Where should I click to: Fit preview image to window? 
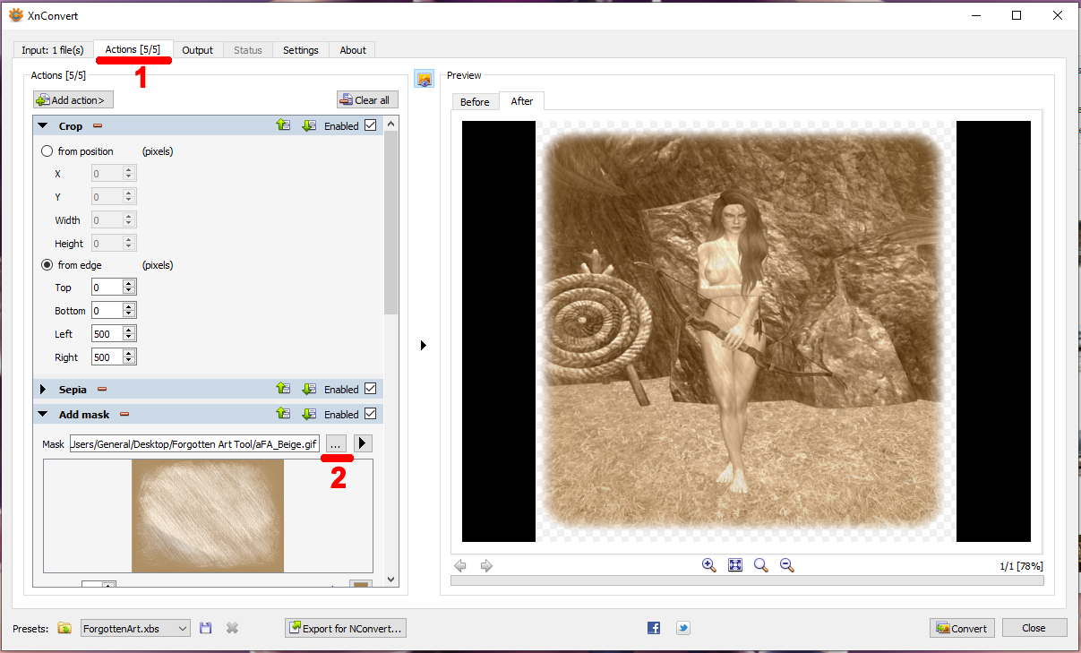coord(735,565)
